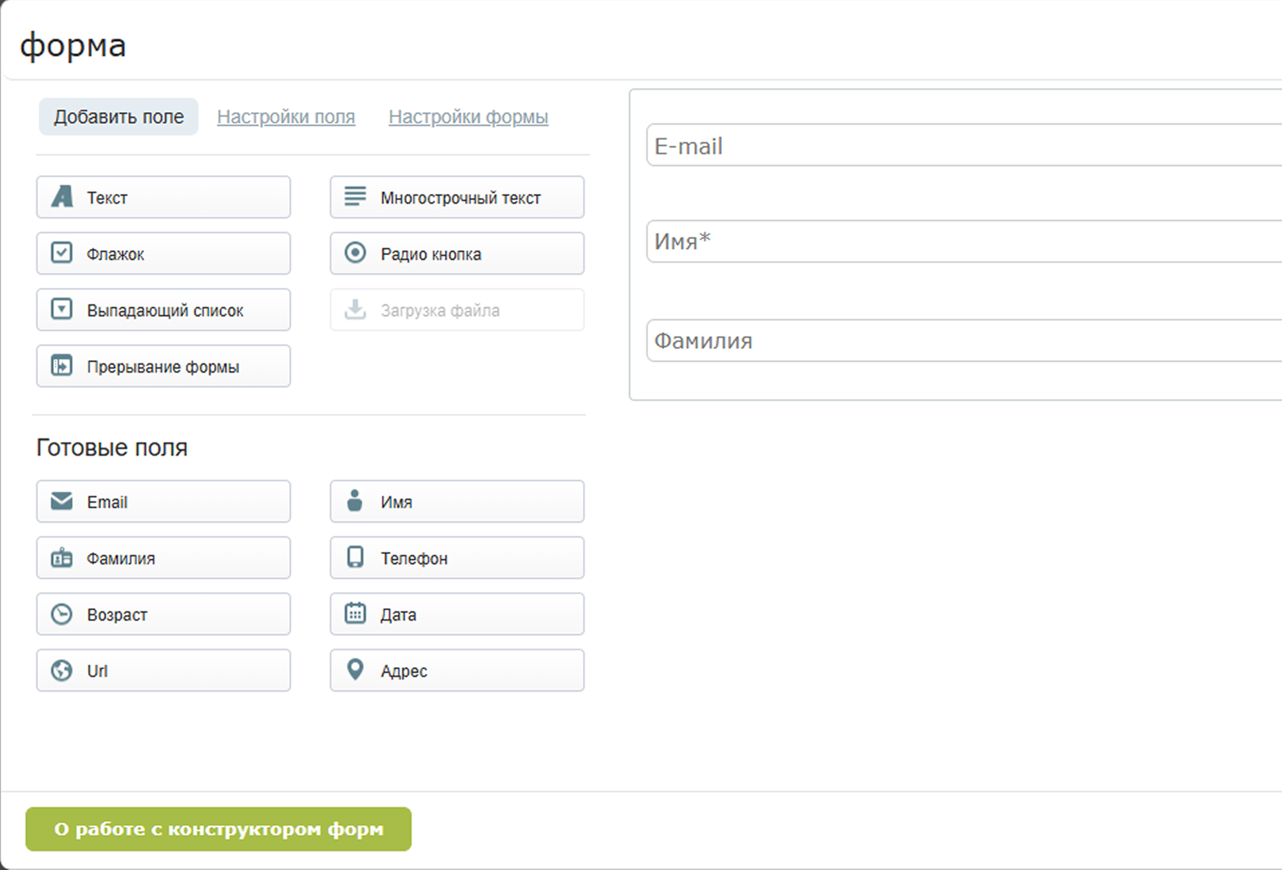Click the download icon by Загрузка файла
The width and height of the screenshot is (1282, 870).
click(x=355, y=309)
